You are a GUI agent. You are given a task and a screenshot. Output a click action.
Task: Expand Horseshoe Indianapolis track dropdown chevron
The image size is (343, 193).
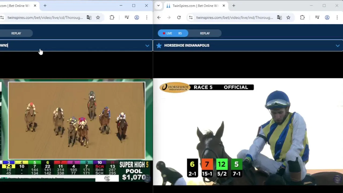337,46
